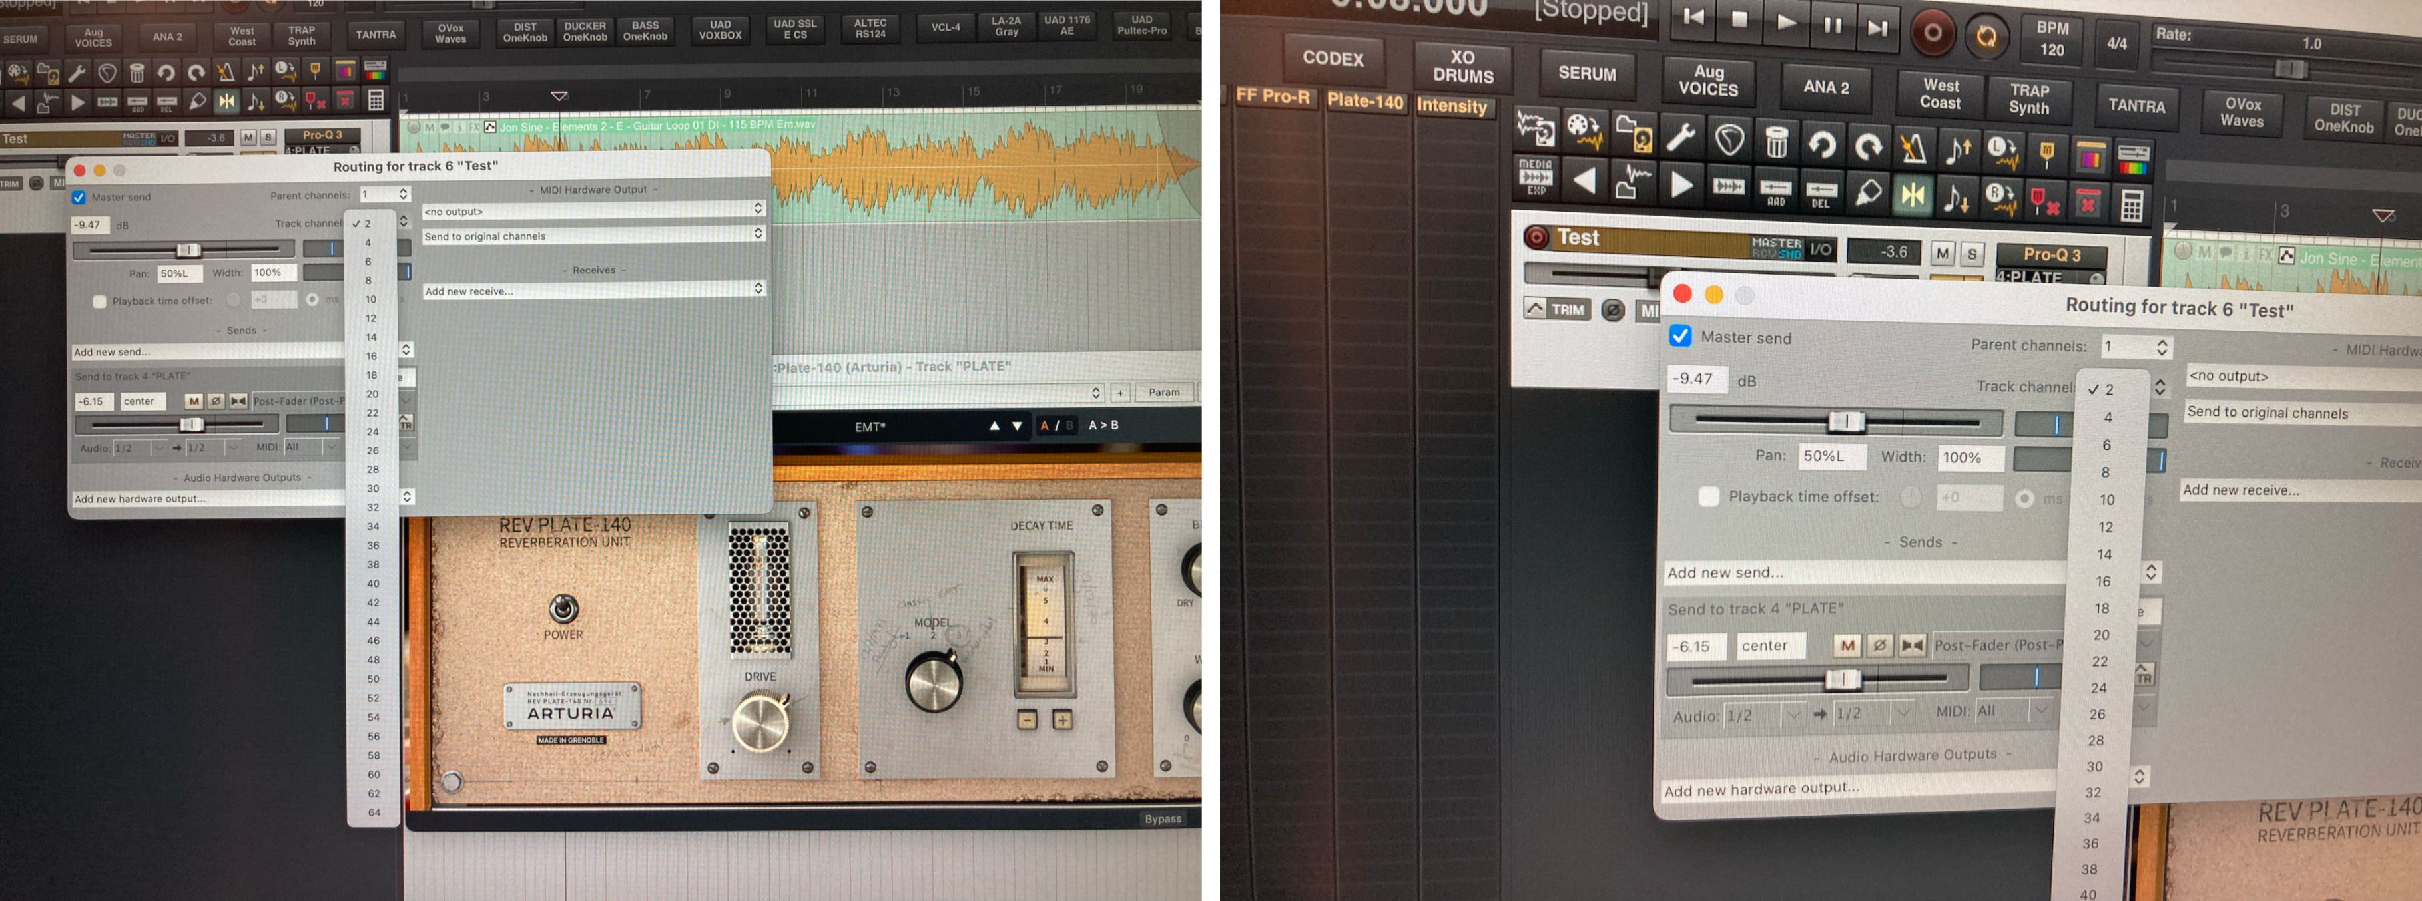The width and height of the screenshot is (2422, 901).
Task: Open Media Explorer via the MEDIA EXP icon
Action: click(1536, 176)
